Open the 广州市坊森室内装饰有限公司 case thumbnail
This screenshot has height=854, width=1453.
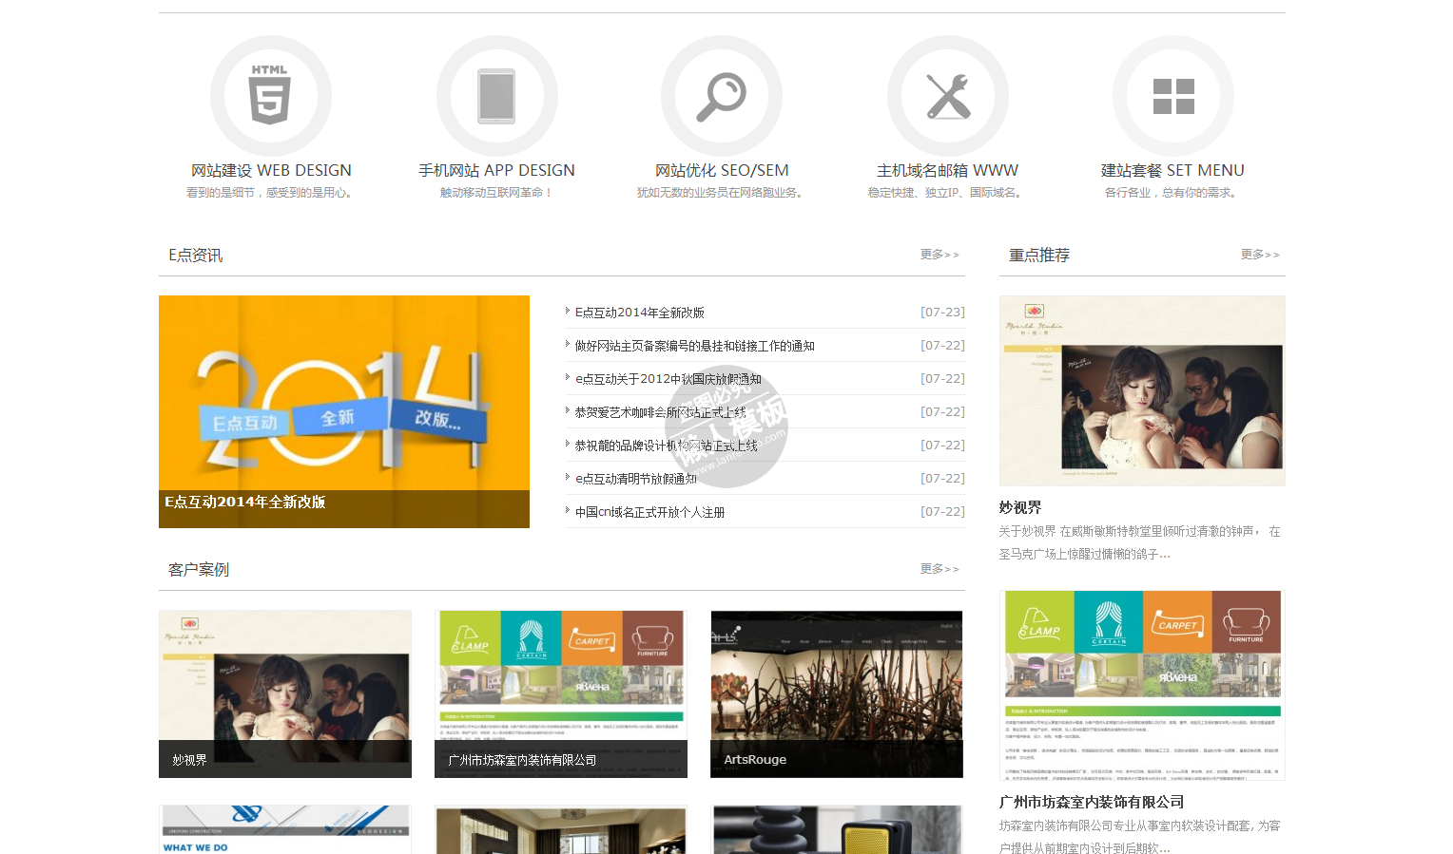tap(560, 693)
